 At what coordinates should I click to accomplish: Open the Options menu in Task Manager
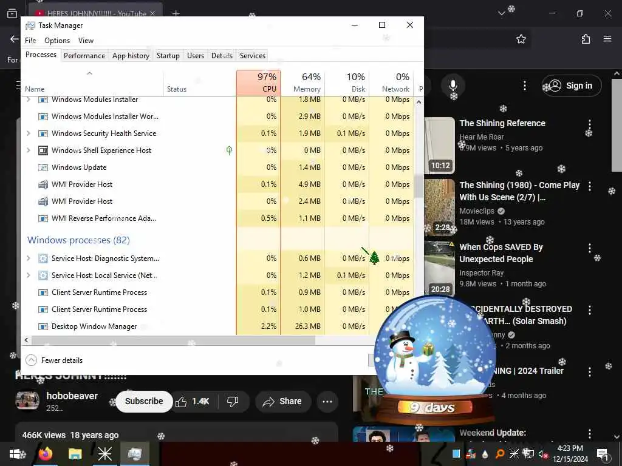tap(57, 41)
